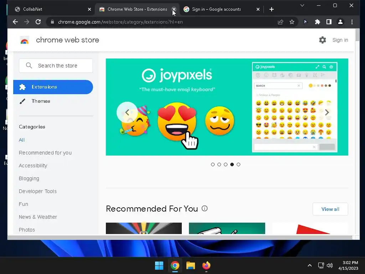Choose the All category

point(22,140)
